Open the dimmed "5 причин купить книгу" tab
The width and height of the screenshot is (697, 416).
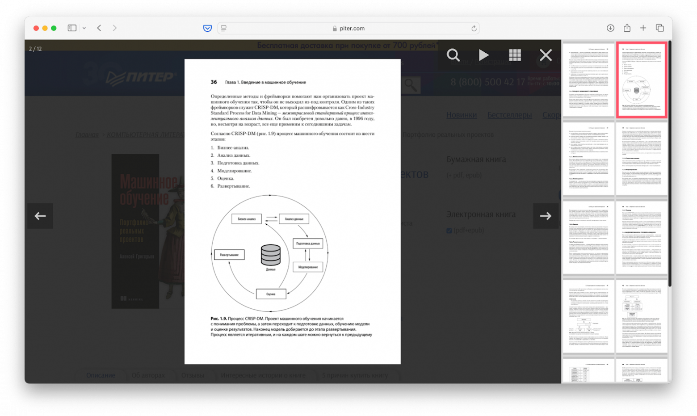coord(355,375)
